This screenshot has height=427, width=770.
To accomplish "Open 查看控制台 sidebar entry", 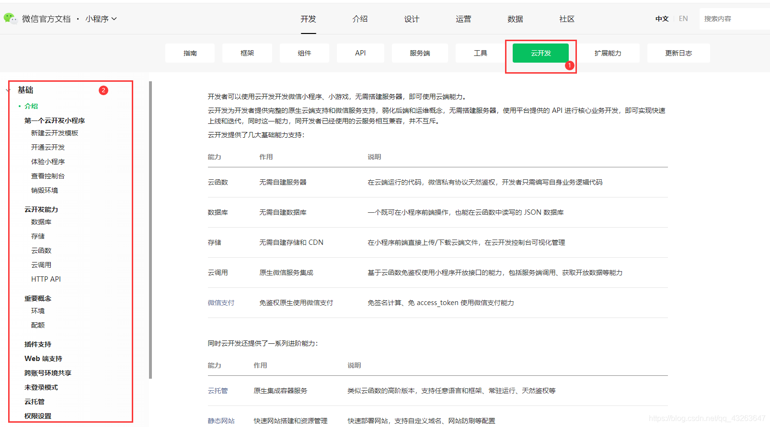I will click(48, 176).
